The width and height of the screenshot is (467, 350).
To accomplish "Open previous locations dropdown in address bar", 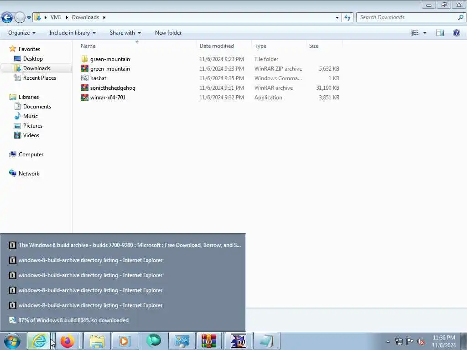I will tap(337, 18).
